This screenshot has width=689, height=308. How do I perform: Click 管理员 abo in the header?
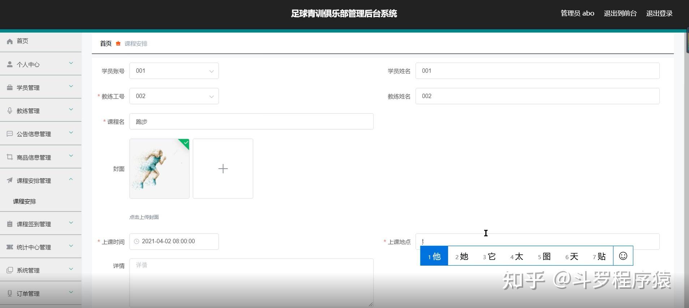coord(577,13)
